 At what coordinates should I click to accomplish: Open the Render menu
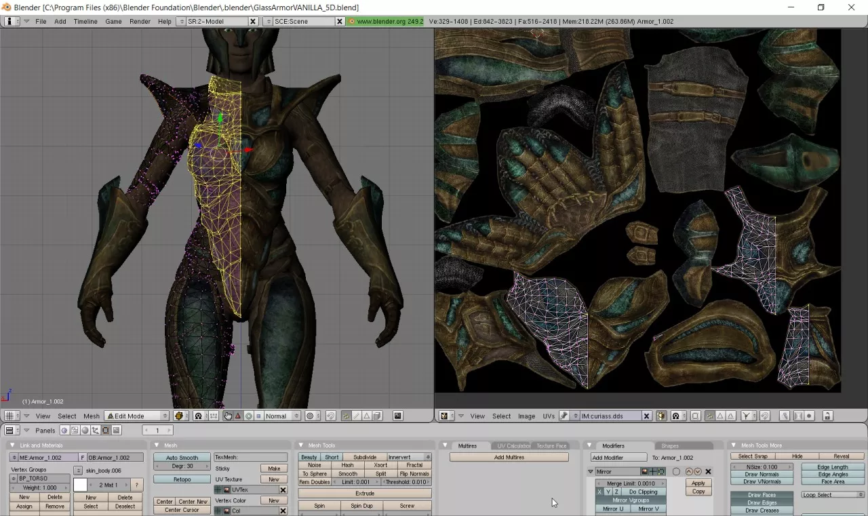[x=140, y=21]
